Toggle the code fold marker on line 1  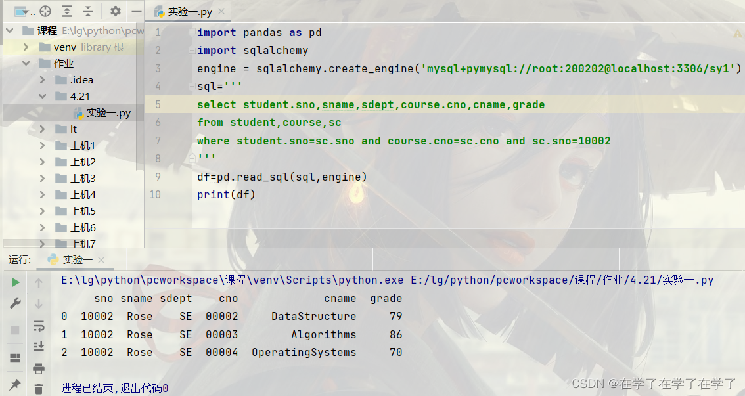191,33
